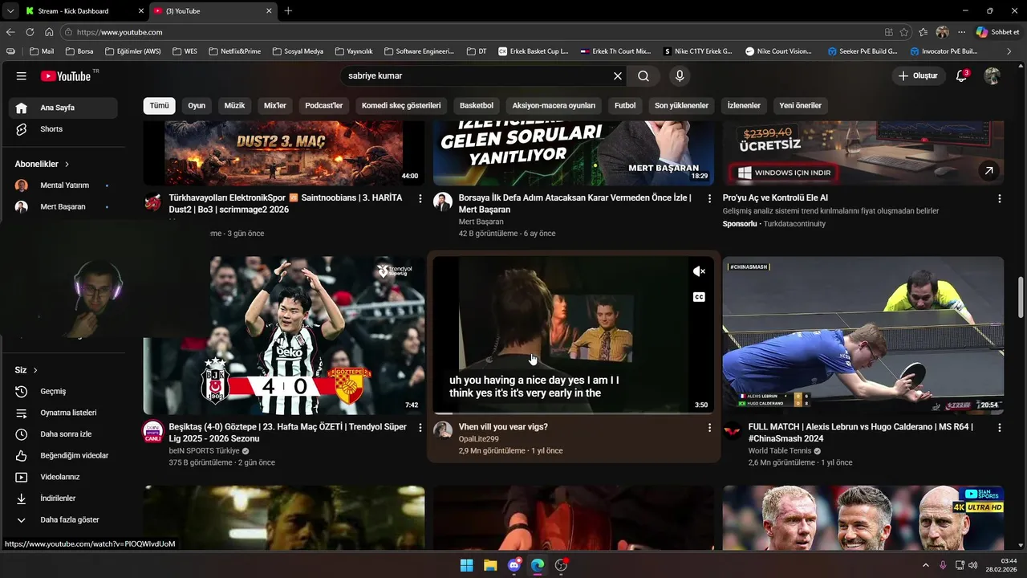Screen dimensions: 1027x578
Task: Unmute the preview video
Action: [699, 271]
